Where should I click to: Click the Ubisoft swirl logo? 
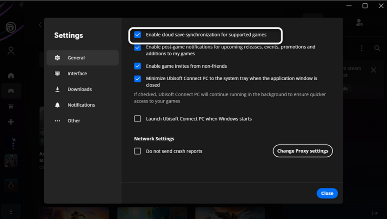point(11,27)
